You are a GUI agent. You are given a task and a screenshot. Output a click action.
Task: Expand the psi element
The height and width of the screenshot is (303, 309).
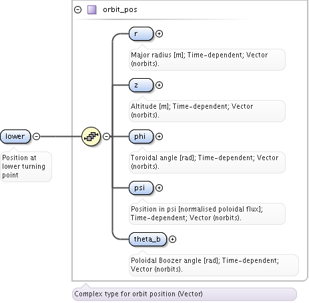(159, 188)
